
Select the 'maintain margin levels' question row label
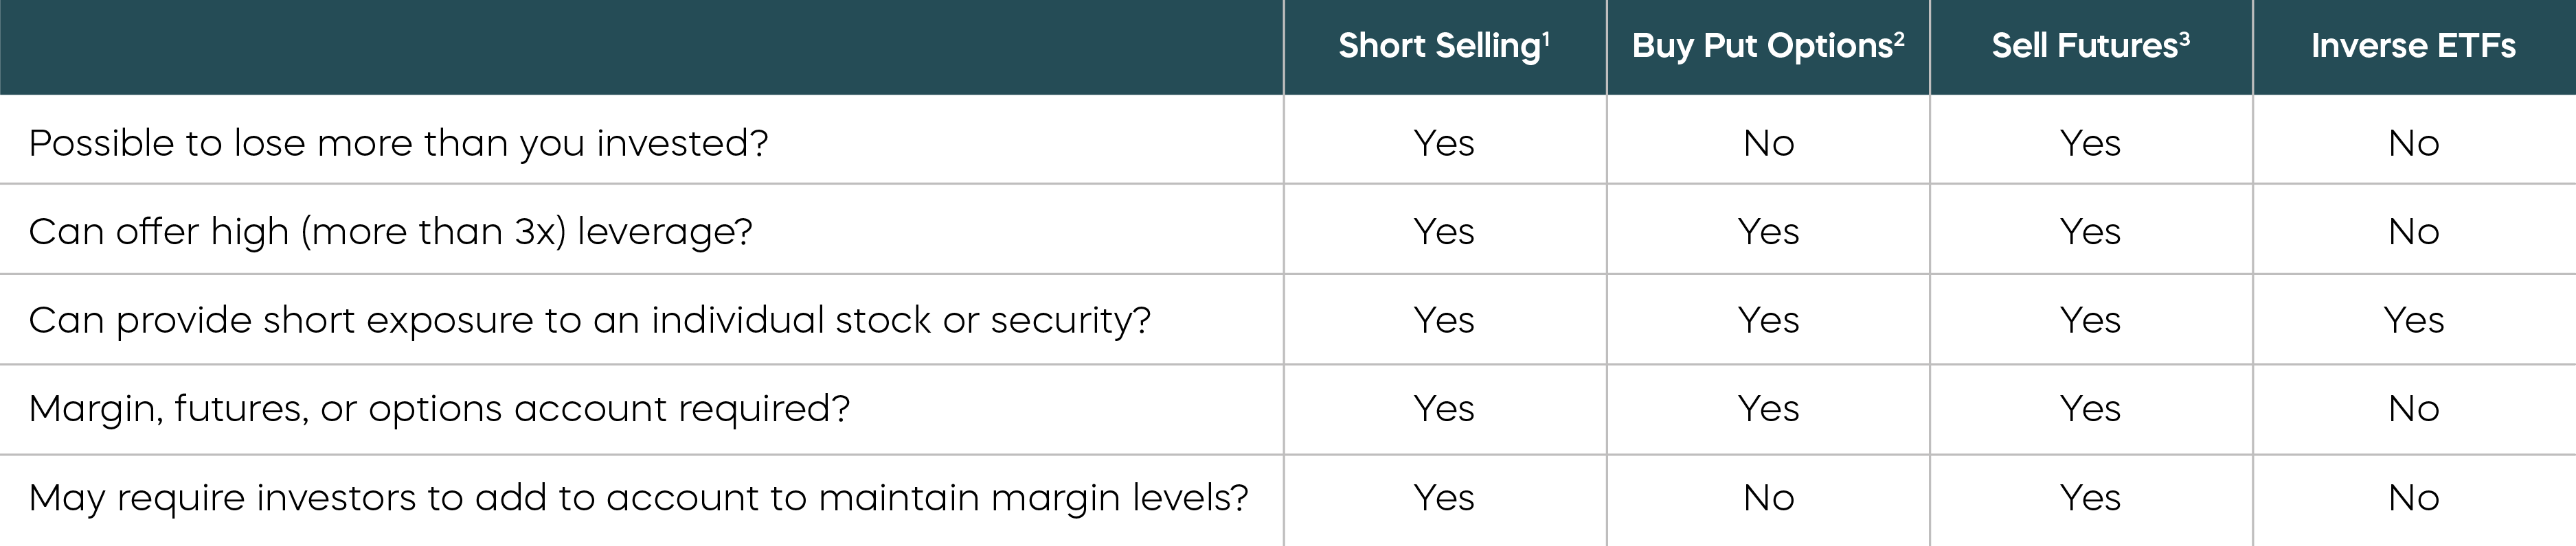[x=638, y=497]
